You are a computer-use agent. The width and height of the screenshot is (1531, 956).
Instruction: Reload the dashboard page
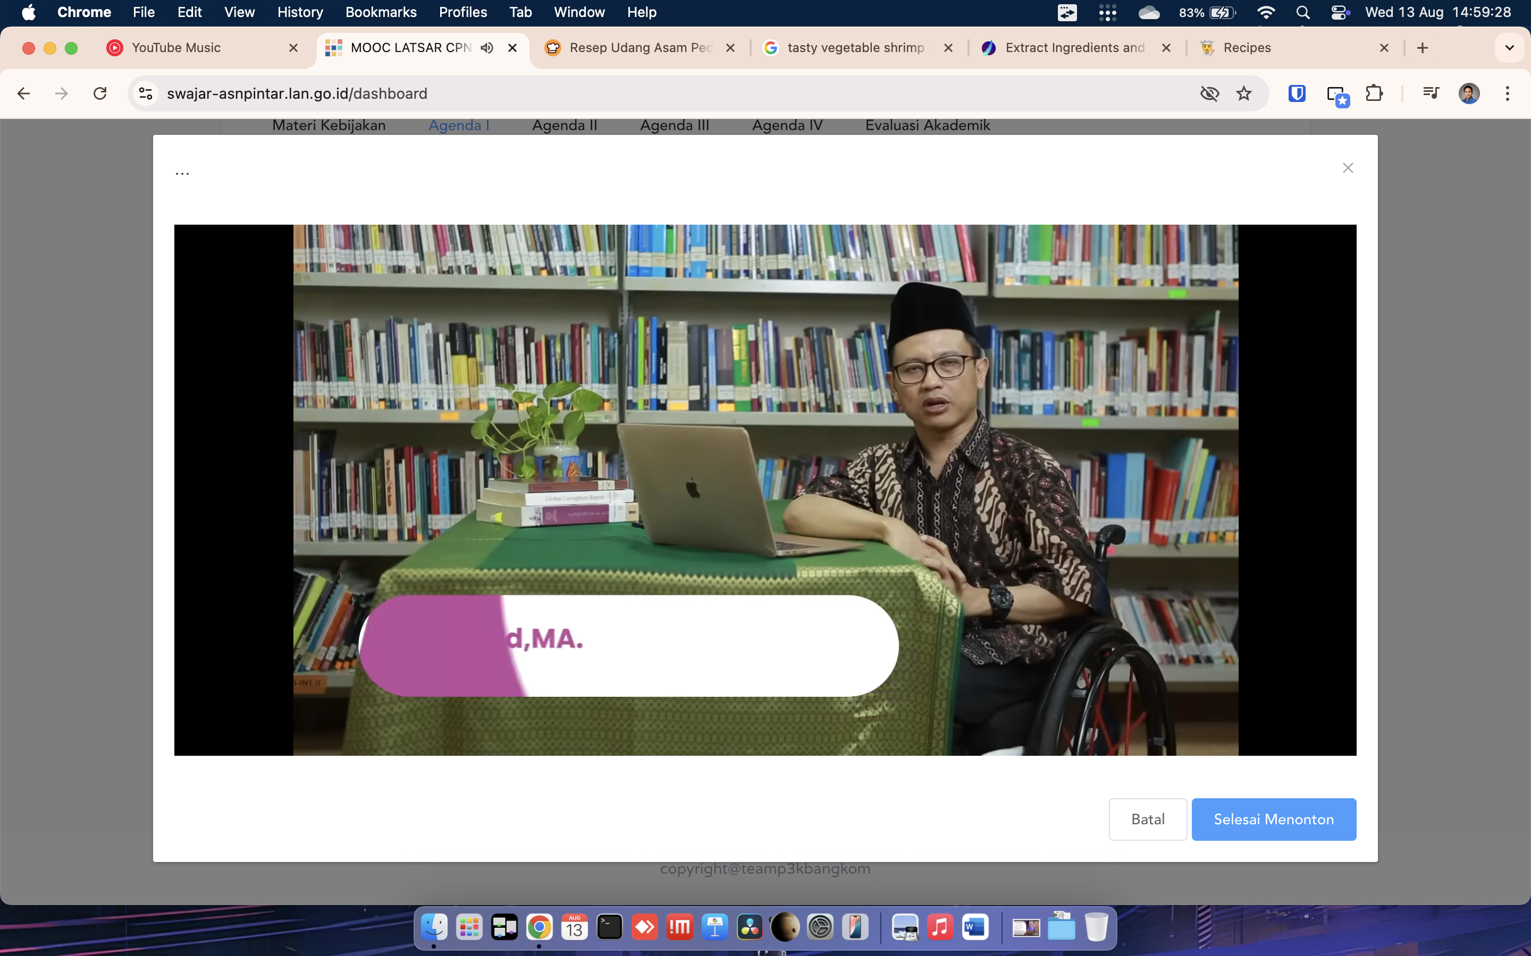tap(100, 93)
